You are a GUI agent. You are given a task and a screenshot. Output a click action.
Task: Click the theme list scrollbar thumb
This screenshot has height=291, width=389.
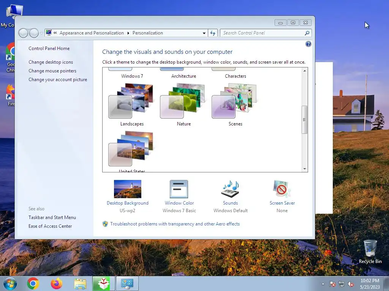[304, 120]
